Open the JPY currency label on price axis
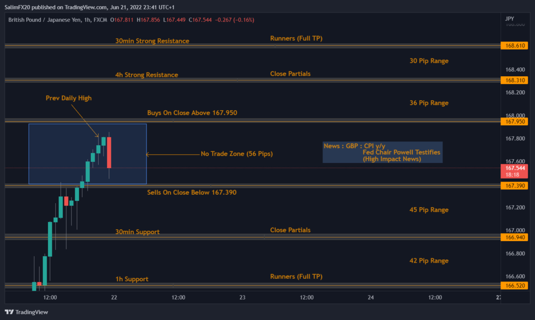Viewport: 535px width, 320px height. [510, 18]
